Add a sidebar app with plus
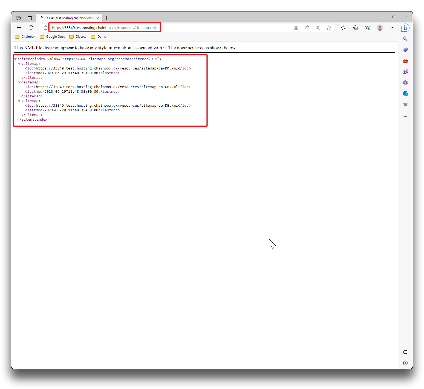The height and width of the screenshot is (389, 424). [405, 117]
